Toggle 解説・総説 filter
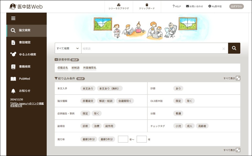 pos(106,101)
